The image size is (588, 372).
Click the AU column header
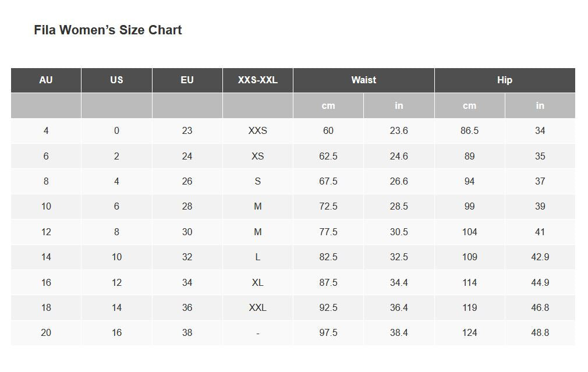pyautogui.click(x=46, y=80)
